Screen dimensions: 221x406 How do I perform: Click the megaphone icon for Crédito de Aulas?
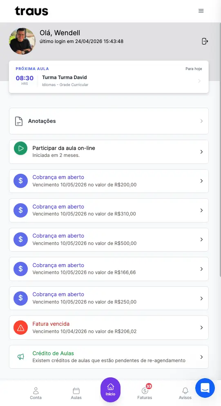pyautogui.click(x=21, y=357)
